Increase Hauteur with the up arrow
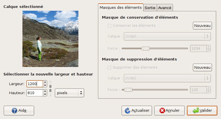 tap(45, 91)
